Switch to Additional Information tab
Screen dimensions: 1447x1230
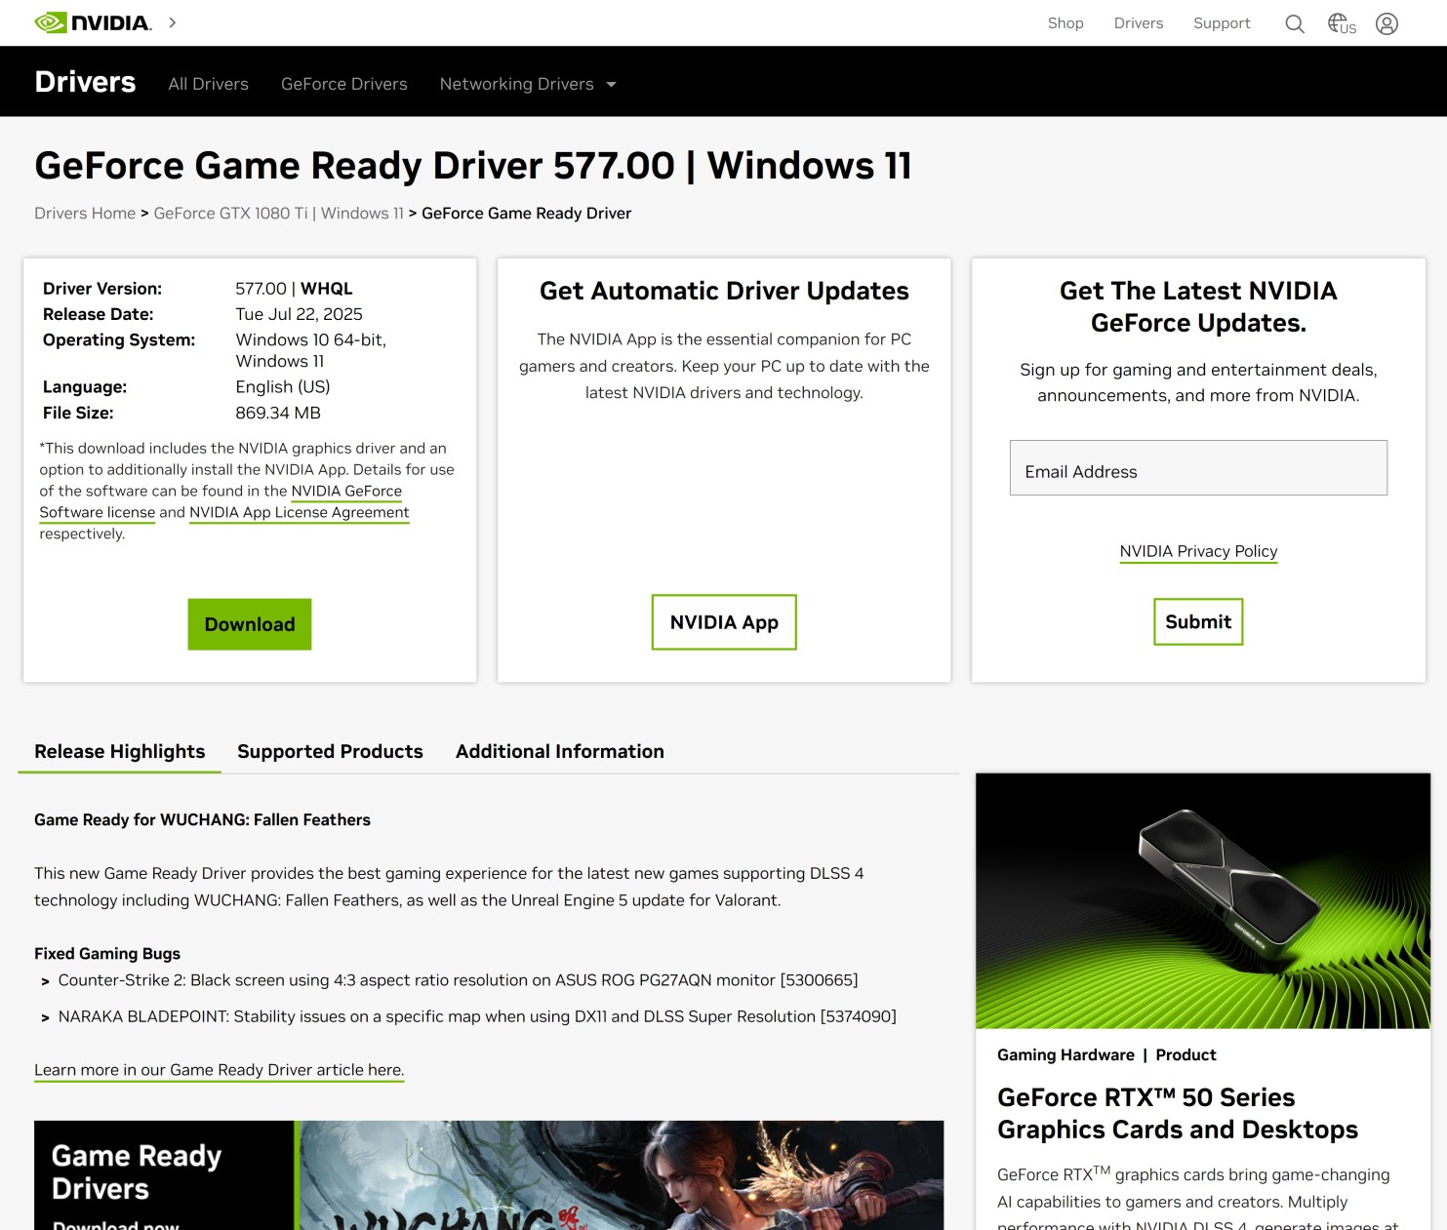pos(560,752)
